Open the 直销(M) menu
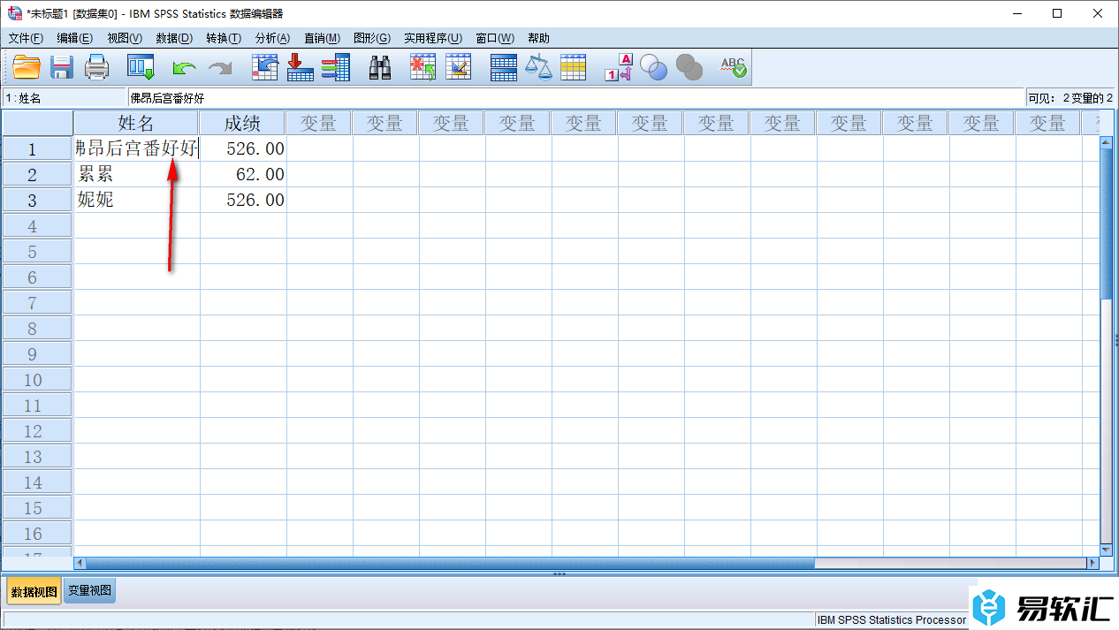1119x630 pixels. [322, 38]
